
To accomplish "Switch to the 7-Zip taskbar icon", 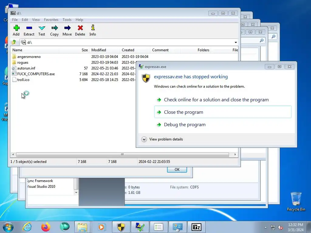I will click(197, 227).
